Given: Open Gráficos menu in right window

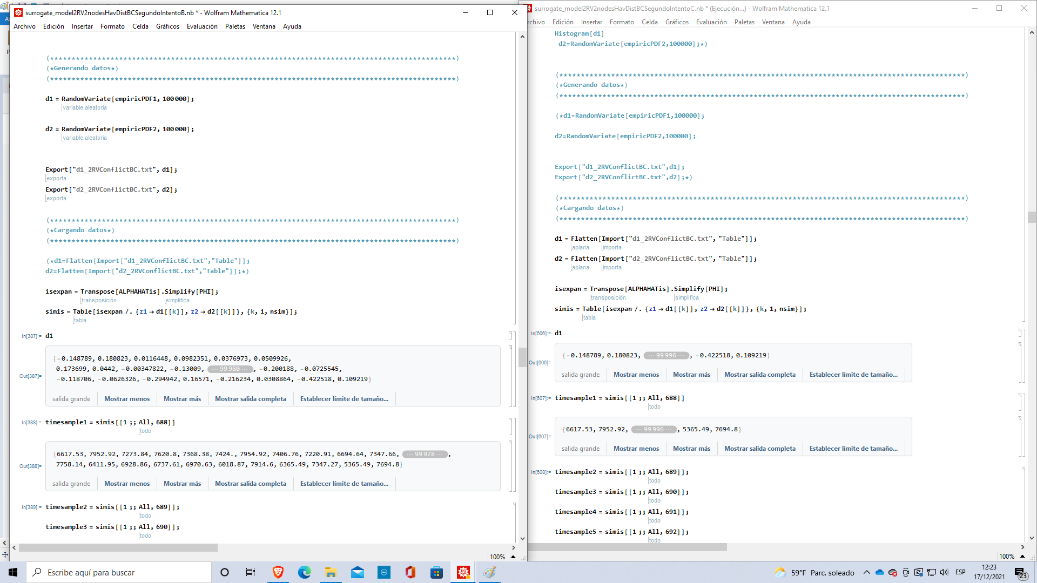Looking at the screenshot, I should pos(677,22).
